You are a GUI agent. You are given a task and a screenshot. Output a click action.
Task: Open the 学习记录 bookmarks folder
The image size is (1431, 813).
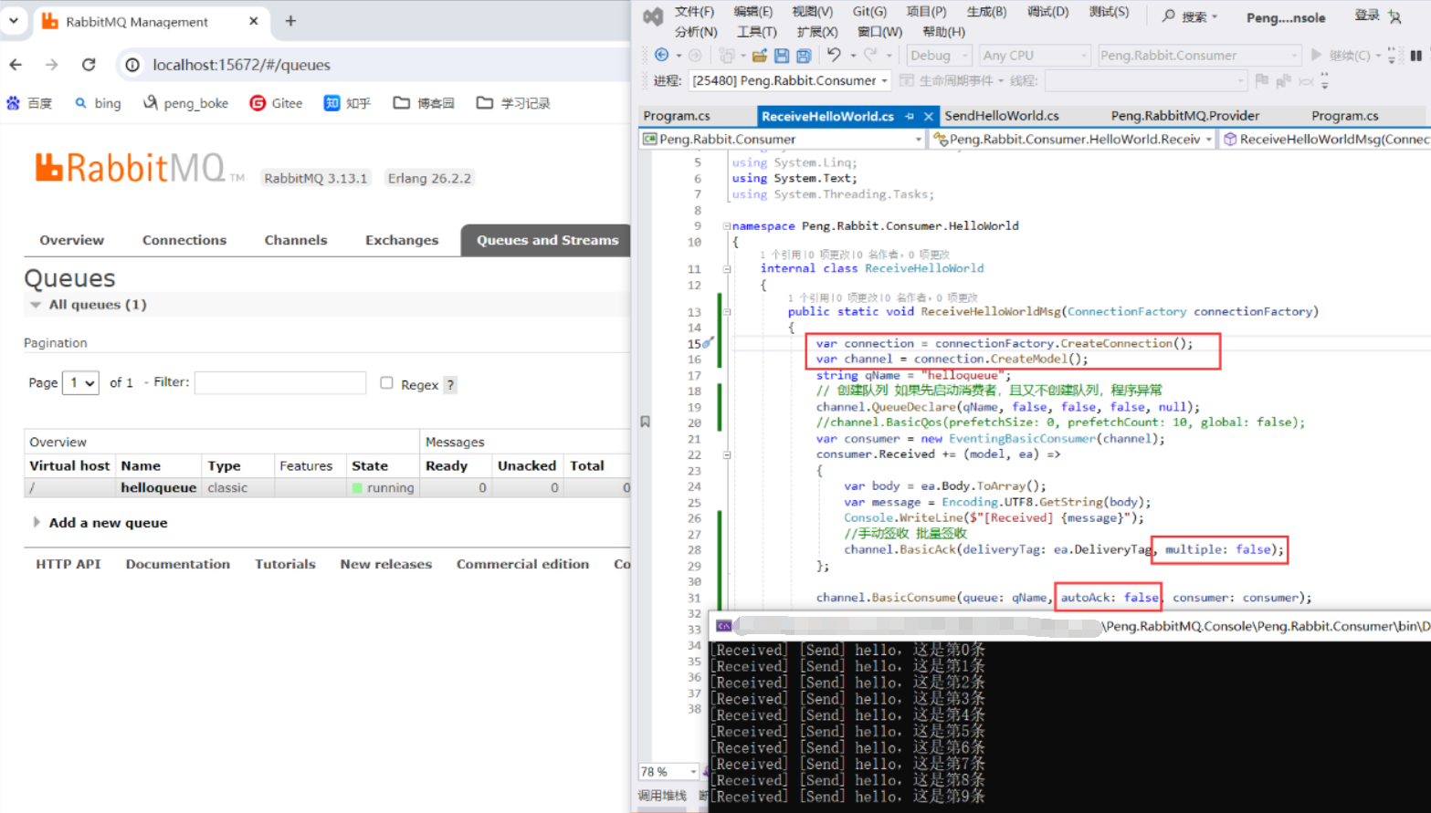513,103
